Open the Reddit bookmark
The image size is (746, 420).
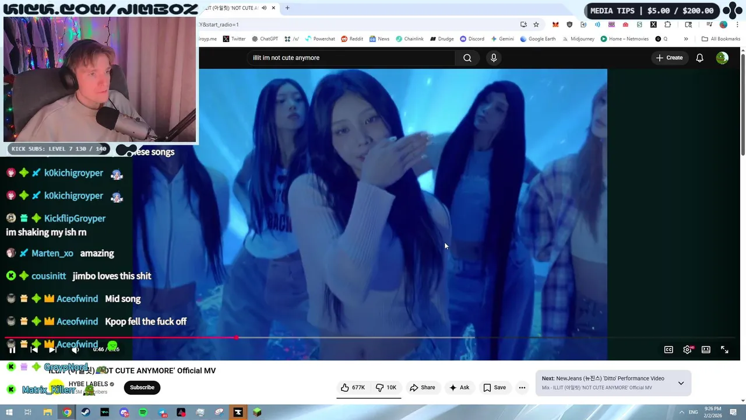tap(352, 39)
